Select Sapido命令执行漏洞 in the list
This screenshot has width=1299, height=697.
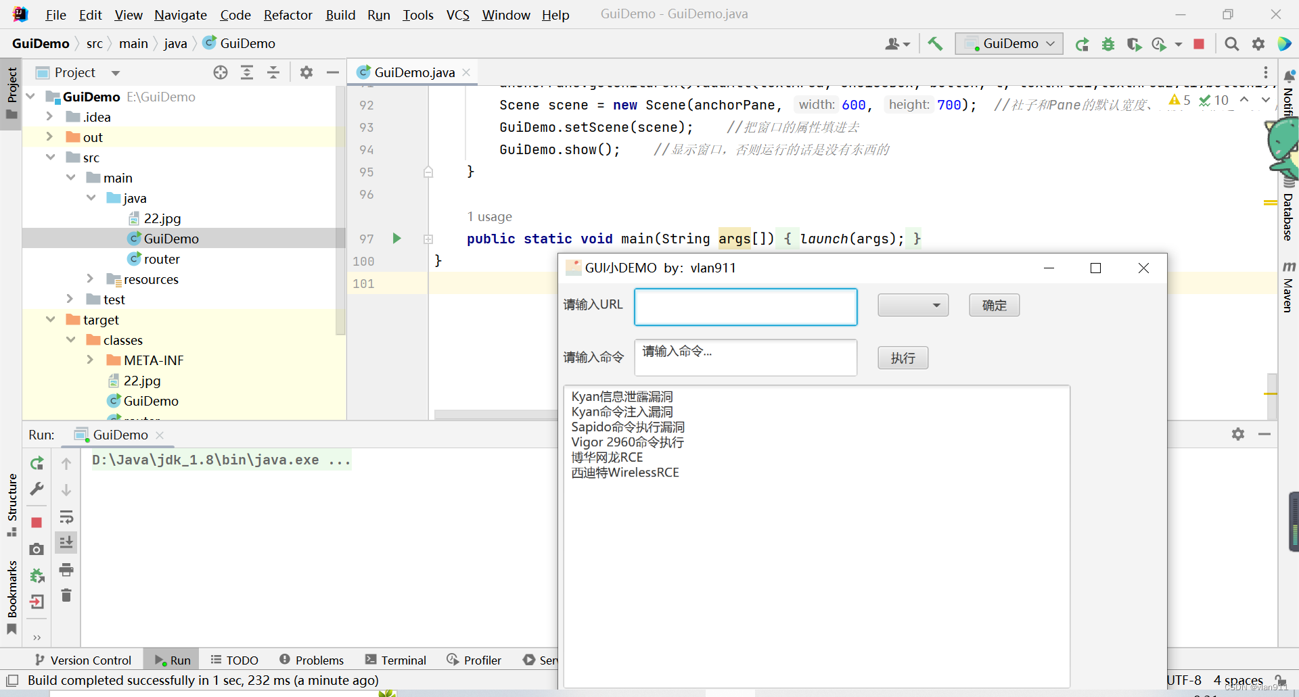628,427
